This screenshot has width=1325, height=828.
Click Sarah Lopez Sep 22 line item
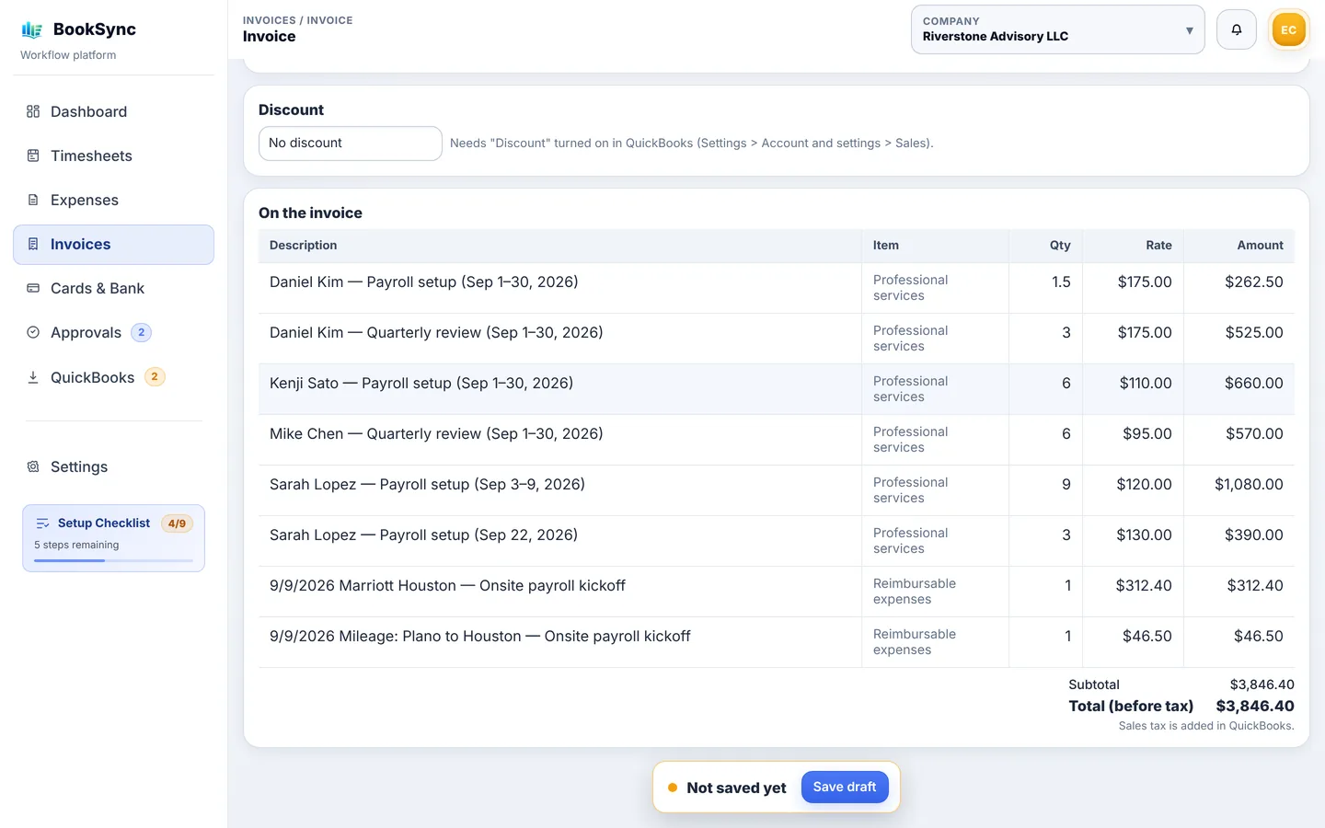pyautogui.click(x=776, y=541)
